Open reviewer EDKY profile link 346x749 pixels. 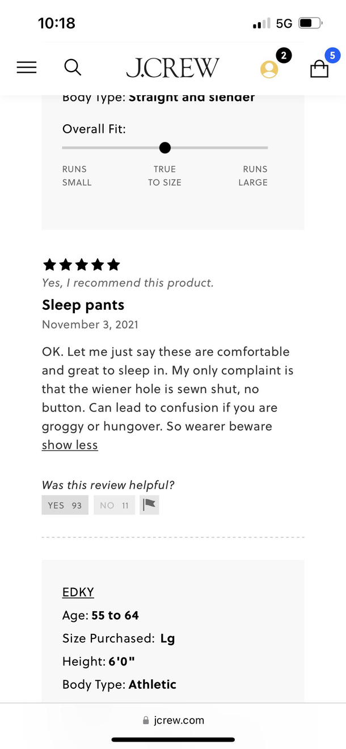point(78,592)
